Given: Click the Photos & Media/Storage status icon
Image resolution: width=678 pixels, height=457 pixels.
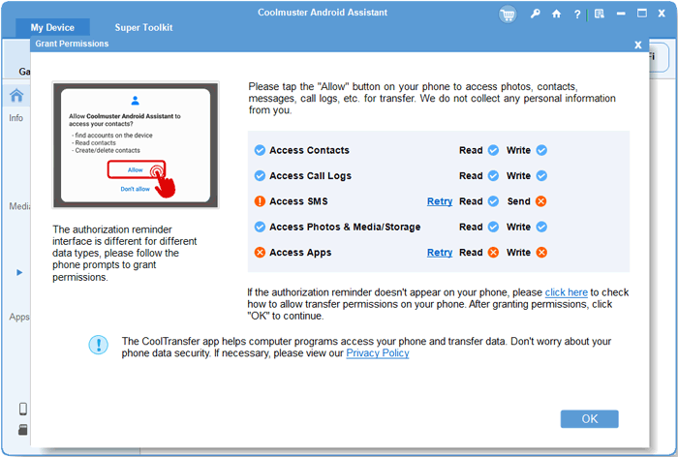Looking at the screenshot, I should [260, 227].
